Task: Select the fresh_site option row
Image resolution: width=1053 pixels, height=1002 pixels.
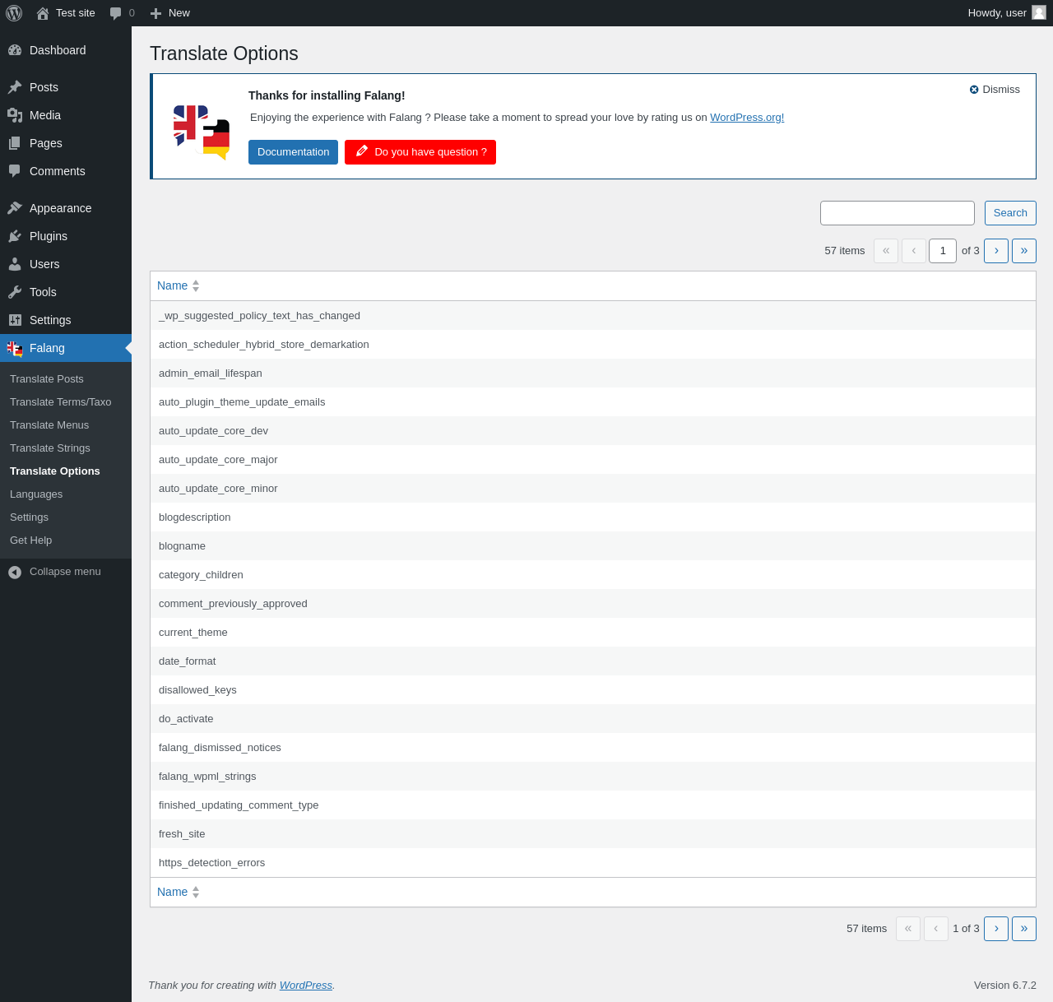Action: coord(593,834)
